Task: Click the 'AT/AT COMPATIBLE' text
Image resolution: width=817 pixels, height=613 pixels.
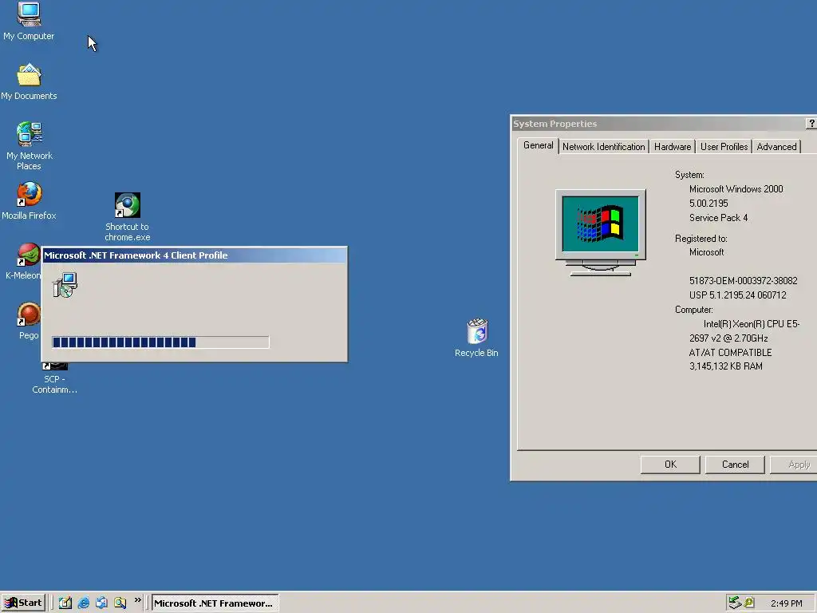Action: [x=730, y=352]
